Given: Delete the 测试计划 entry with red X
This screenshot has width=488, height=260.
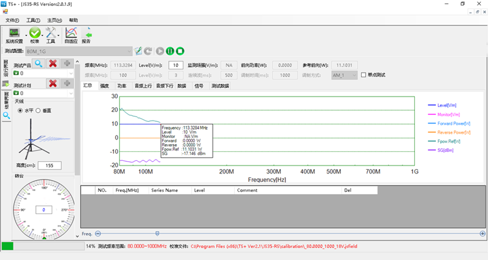Looking at the screenshot, I should 52,84.
